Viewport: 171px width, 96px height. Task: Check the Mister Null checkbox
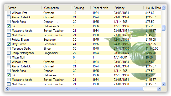click(x=9, y=57)
